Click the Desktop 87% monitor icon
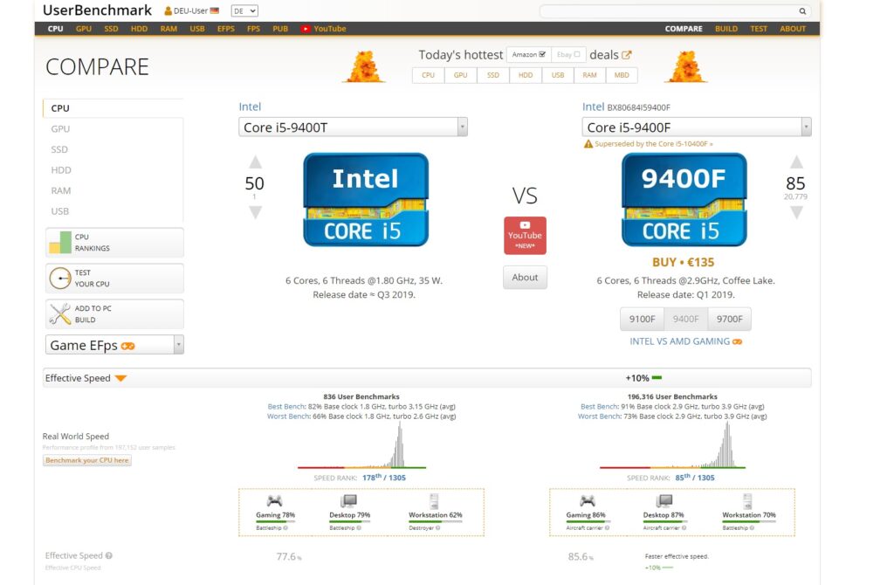This screenshot has width=894, height=585. [664, 501]
